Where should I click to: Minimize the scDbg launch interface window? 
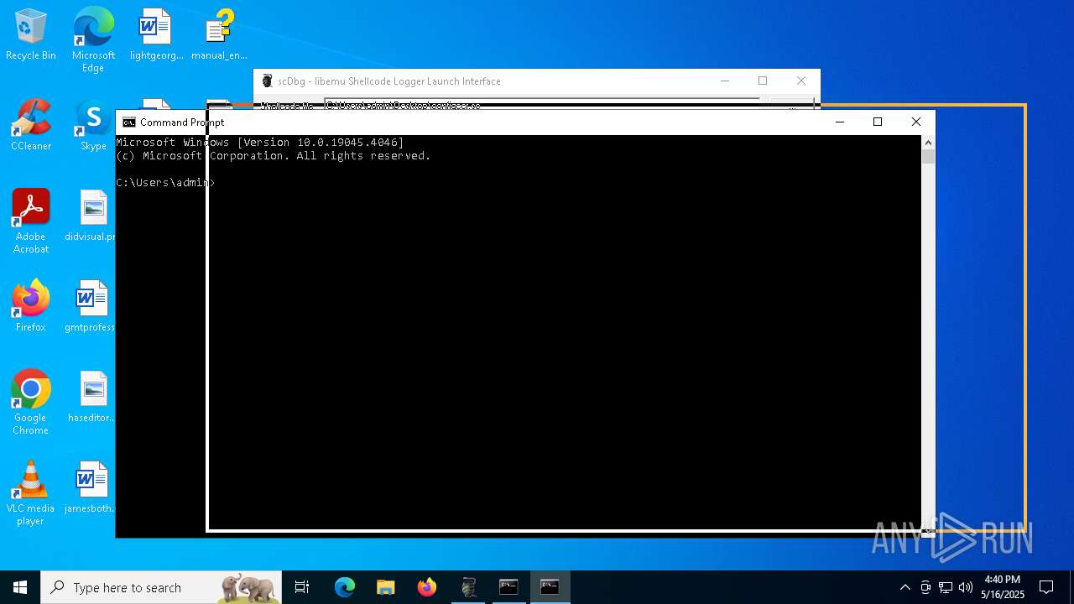pyautogui.click(x=725, y=81)
